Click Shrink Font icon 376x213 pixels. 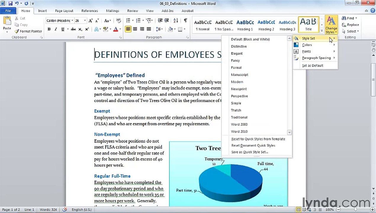point(97,21)
